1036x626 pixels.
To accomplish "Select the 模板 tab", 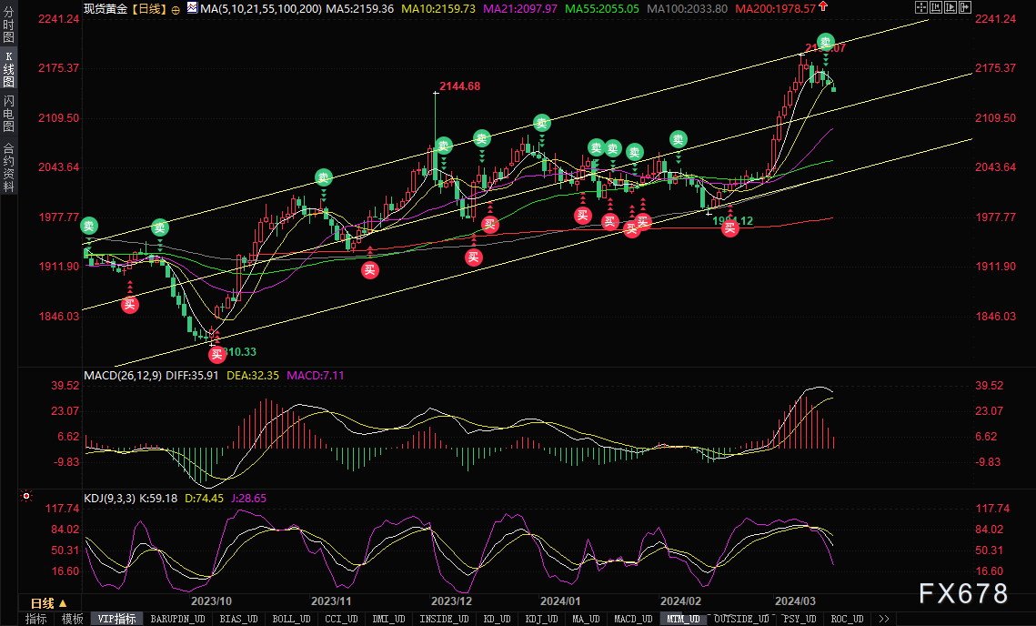I will tap(72, 619).
